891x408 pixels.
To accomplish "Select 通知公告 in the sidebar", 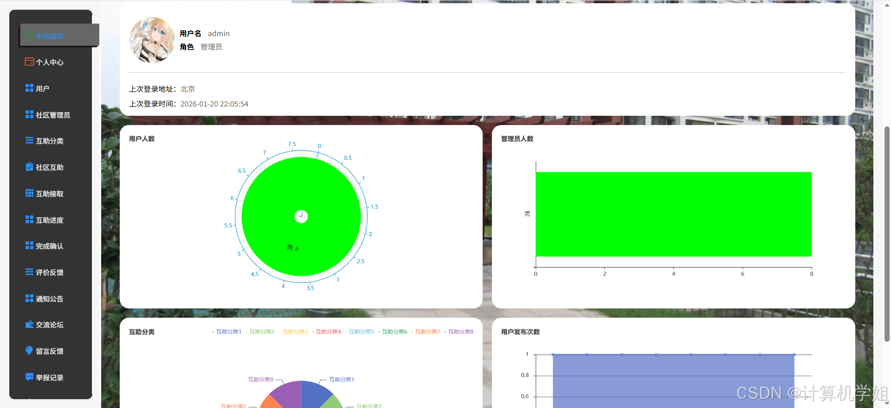I will [x=51, y=299].
